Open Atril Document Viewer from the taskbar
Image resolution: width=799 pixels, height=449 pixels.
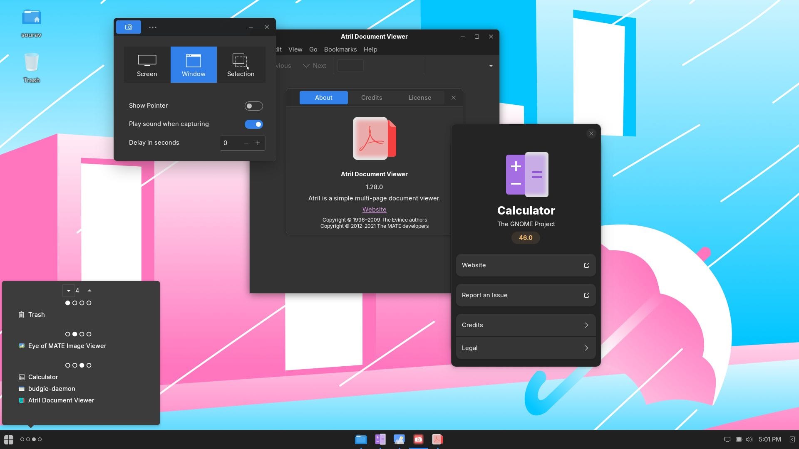[437, 439]
